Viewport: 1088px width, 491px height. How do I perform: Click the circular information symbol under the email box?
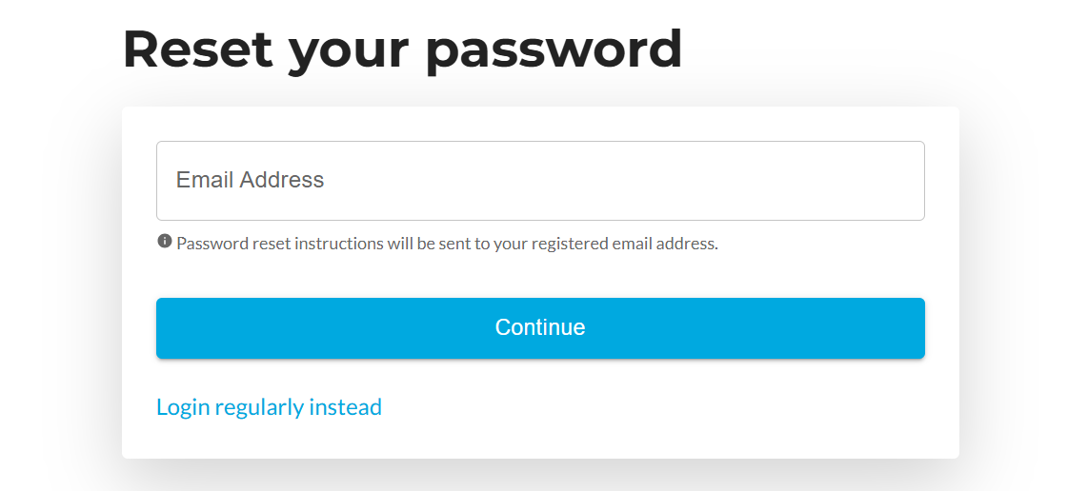coord(165,241)
